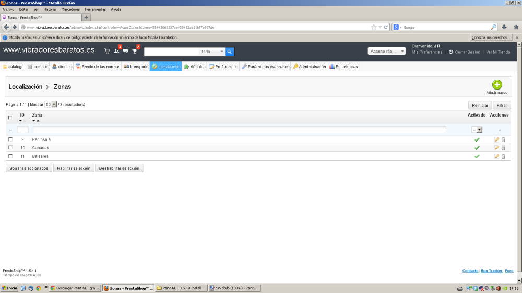Image resolution: width=522 pixels, height=293 pixels.
Task: Toggle activated status for Canarias
Action: 477,148
